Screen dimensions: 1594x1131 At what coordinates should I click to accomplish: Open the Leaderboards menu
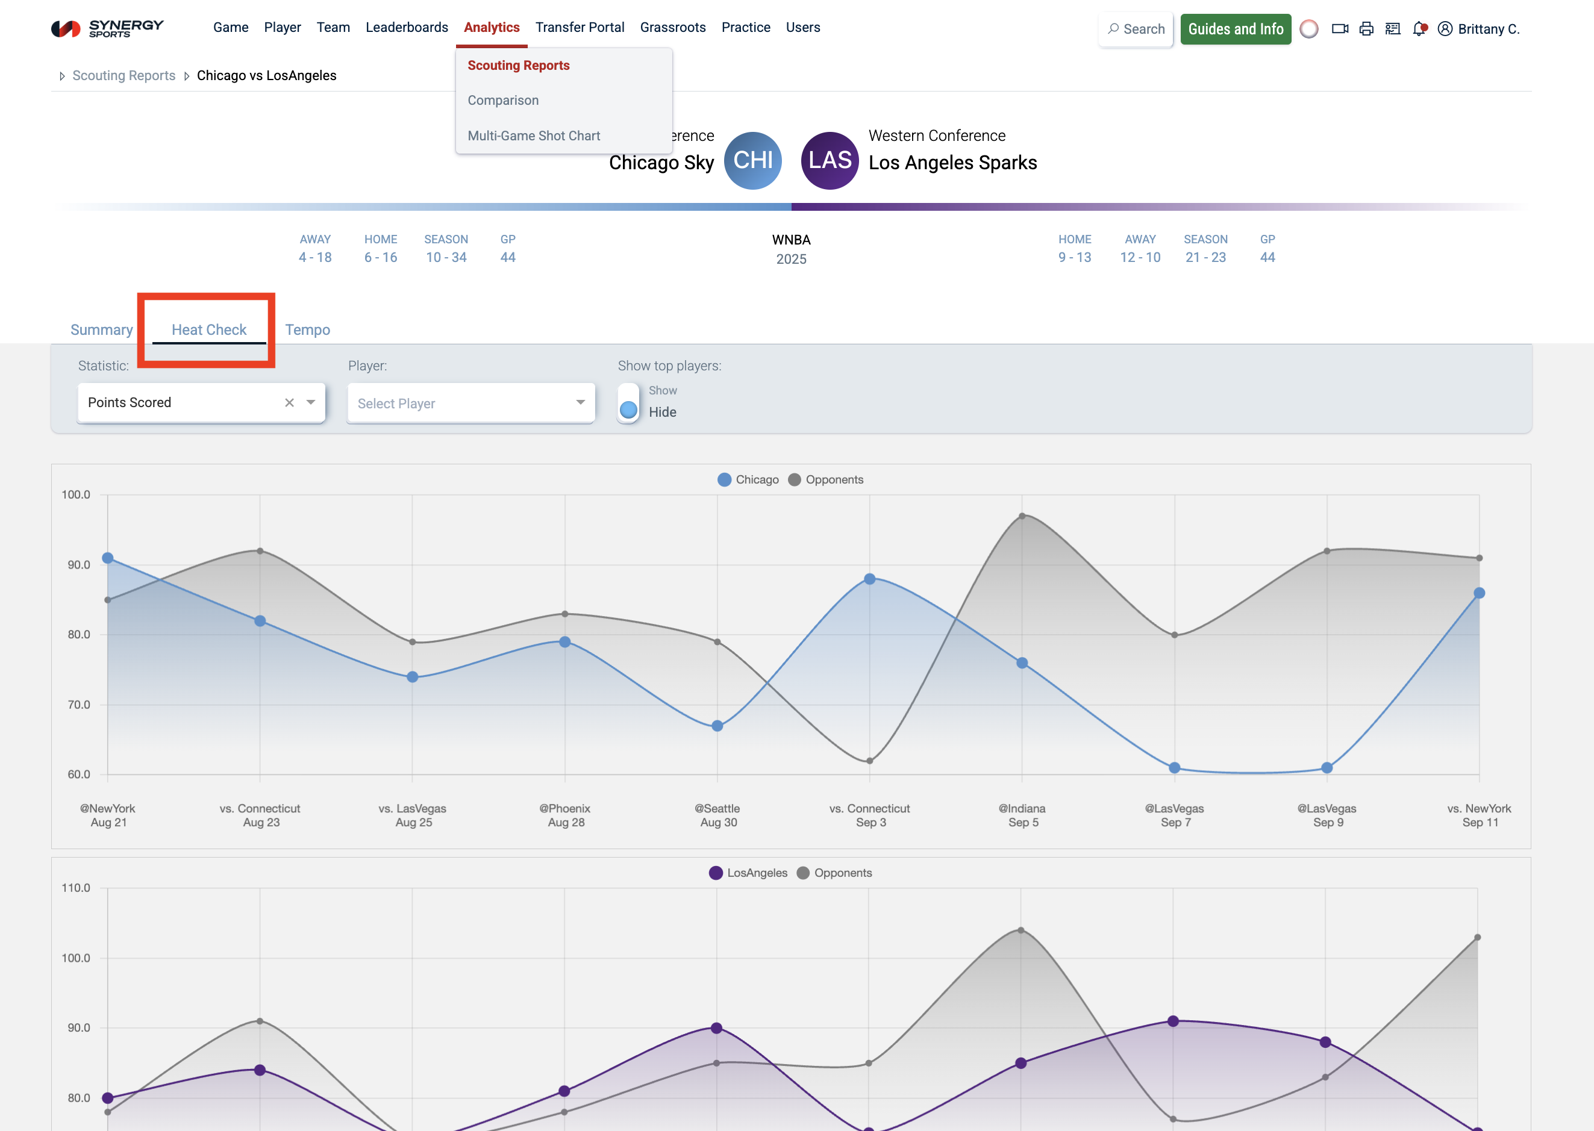click(x=407, y=28)
